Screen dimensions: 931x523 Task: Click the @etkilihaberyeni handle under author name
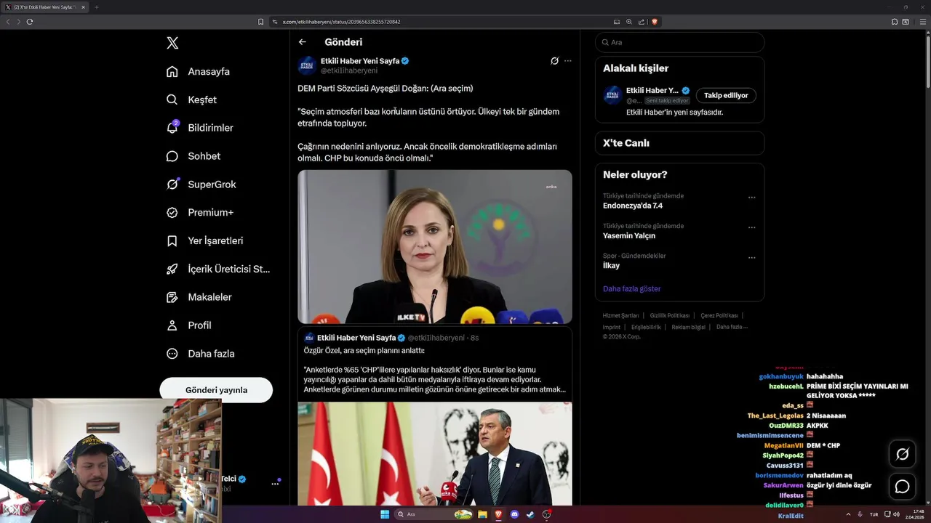tap(349, 70)
